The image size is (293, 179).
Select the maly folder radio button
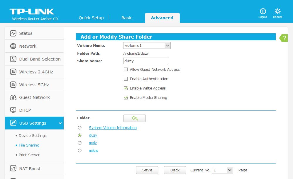pyautogui.click(x=79, y=143)
